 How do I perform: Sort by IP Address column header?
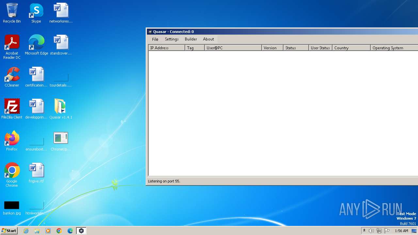(167, 48)
